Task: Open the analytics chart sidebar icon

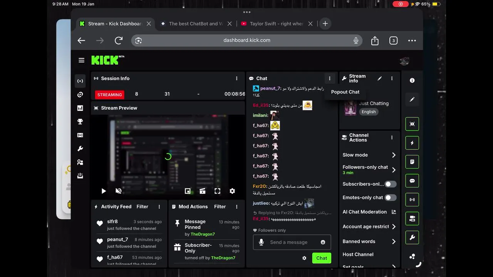Action: pyautogui.click(x=80, y=108)
